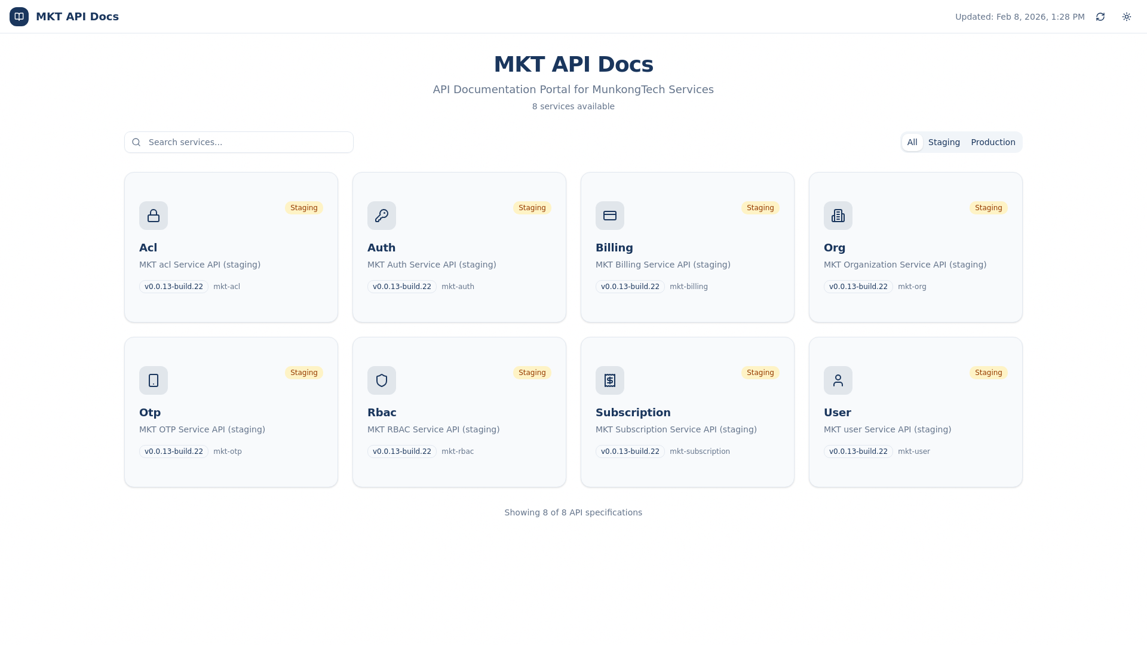
Task: Click version v0.0.13-build.22 on Rbac card
Action: [402, 451]
